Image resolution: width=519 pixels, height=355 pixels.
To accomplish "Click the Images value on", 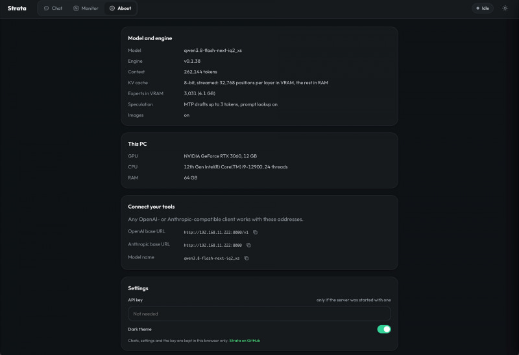I will point(187,115).
